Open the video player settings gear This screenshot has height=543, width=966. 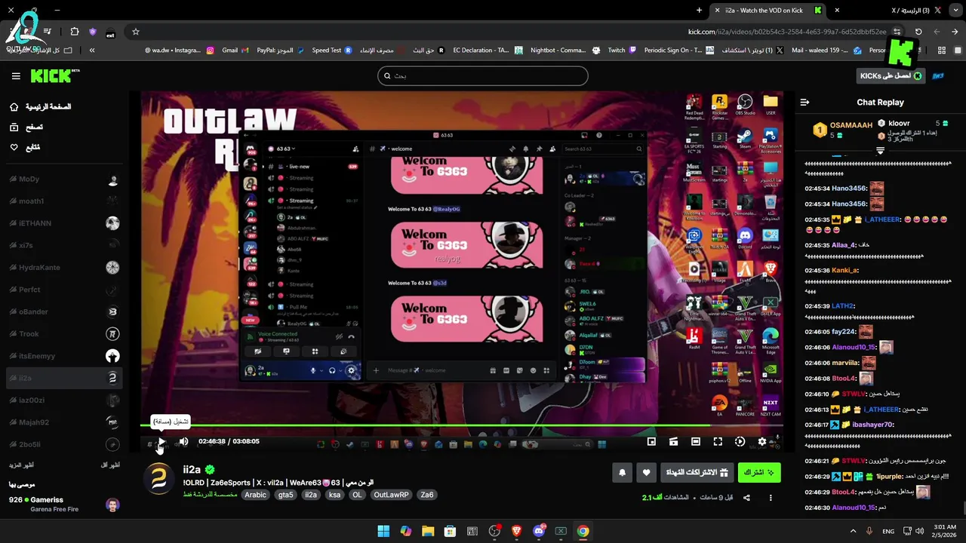[762, 441]
